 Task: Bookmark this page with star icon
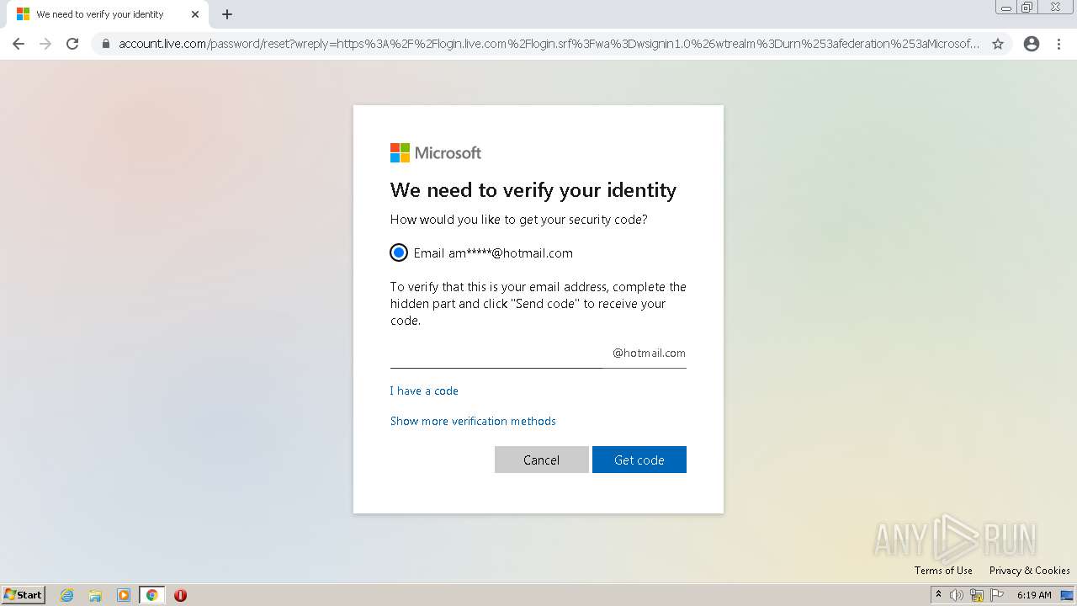[x=998, y=44]
